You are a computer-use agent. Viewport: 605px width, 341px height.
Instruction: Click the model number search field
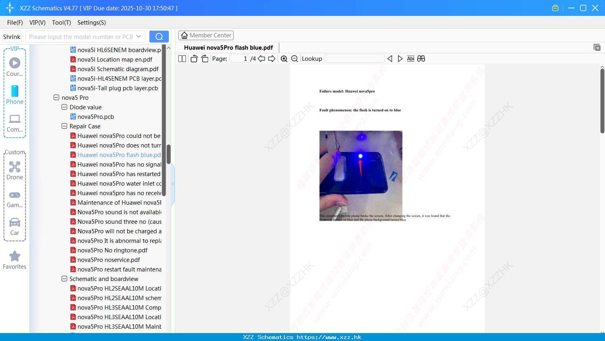click(x=81, y=37)
